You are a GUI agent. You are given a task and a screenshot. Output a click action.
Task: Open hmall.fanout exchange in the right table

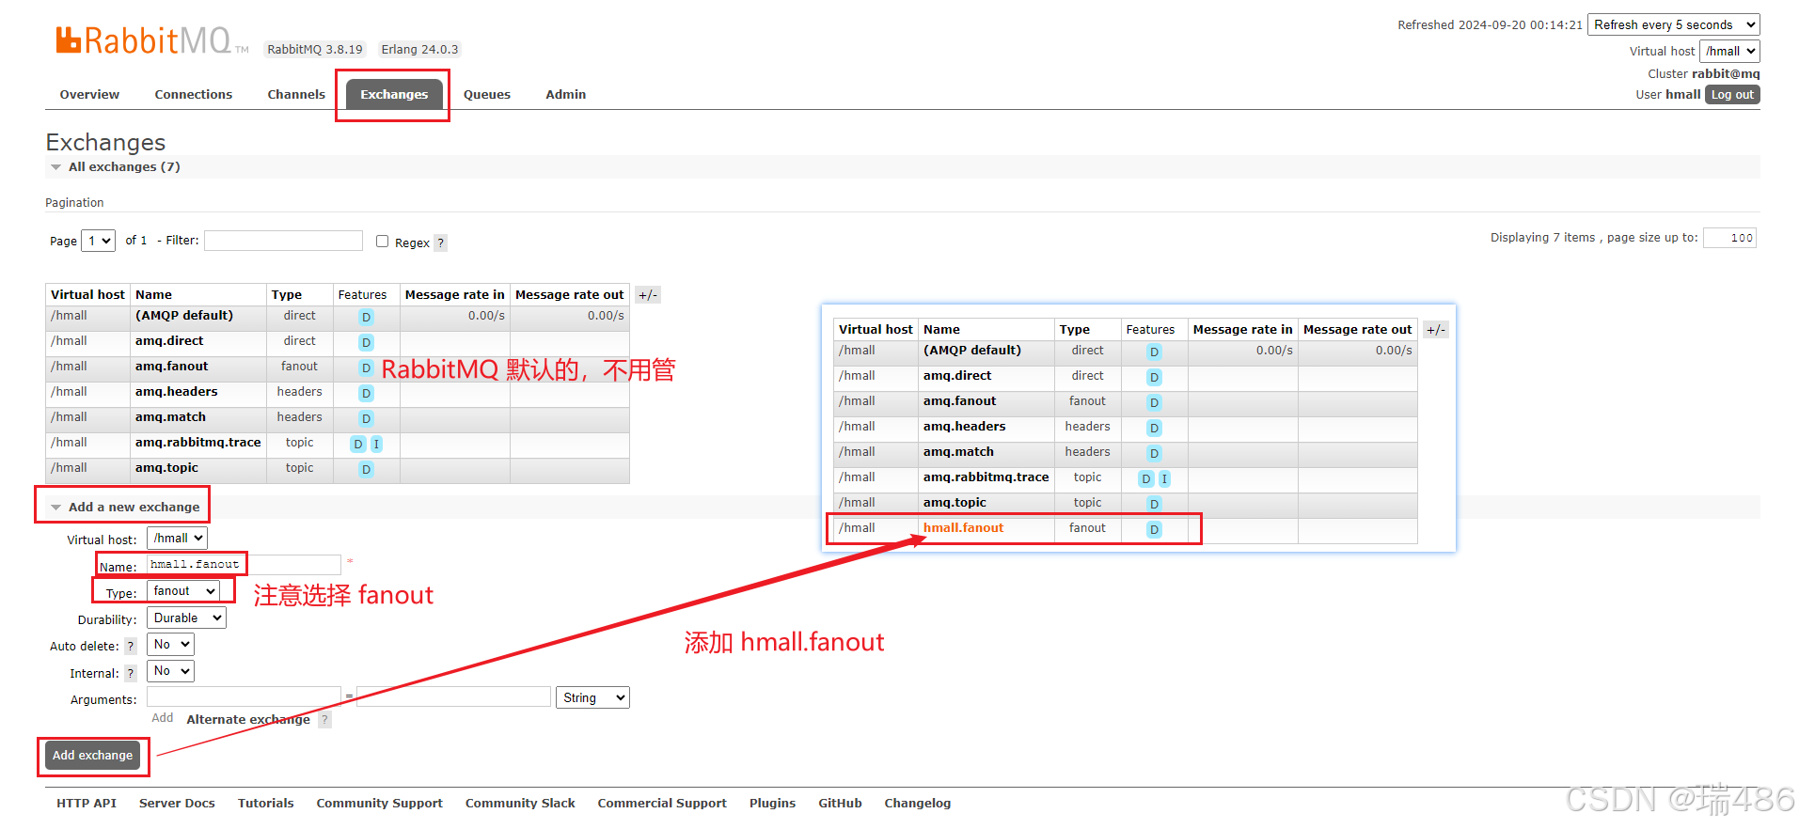(x=963, y=528)
